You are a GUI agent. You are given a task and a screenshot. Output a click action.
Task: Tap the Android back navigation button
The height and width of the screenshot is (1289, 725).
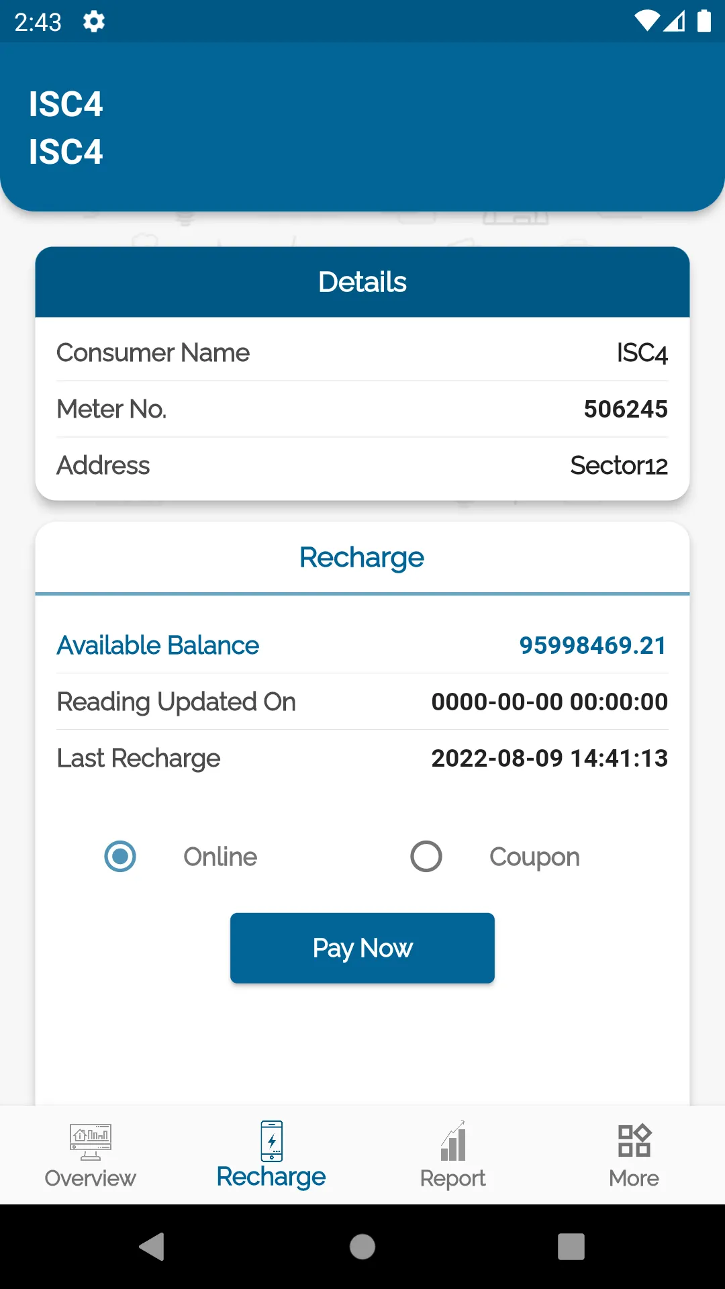pyautogui.click(x=152, y=1247)
